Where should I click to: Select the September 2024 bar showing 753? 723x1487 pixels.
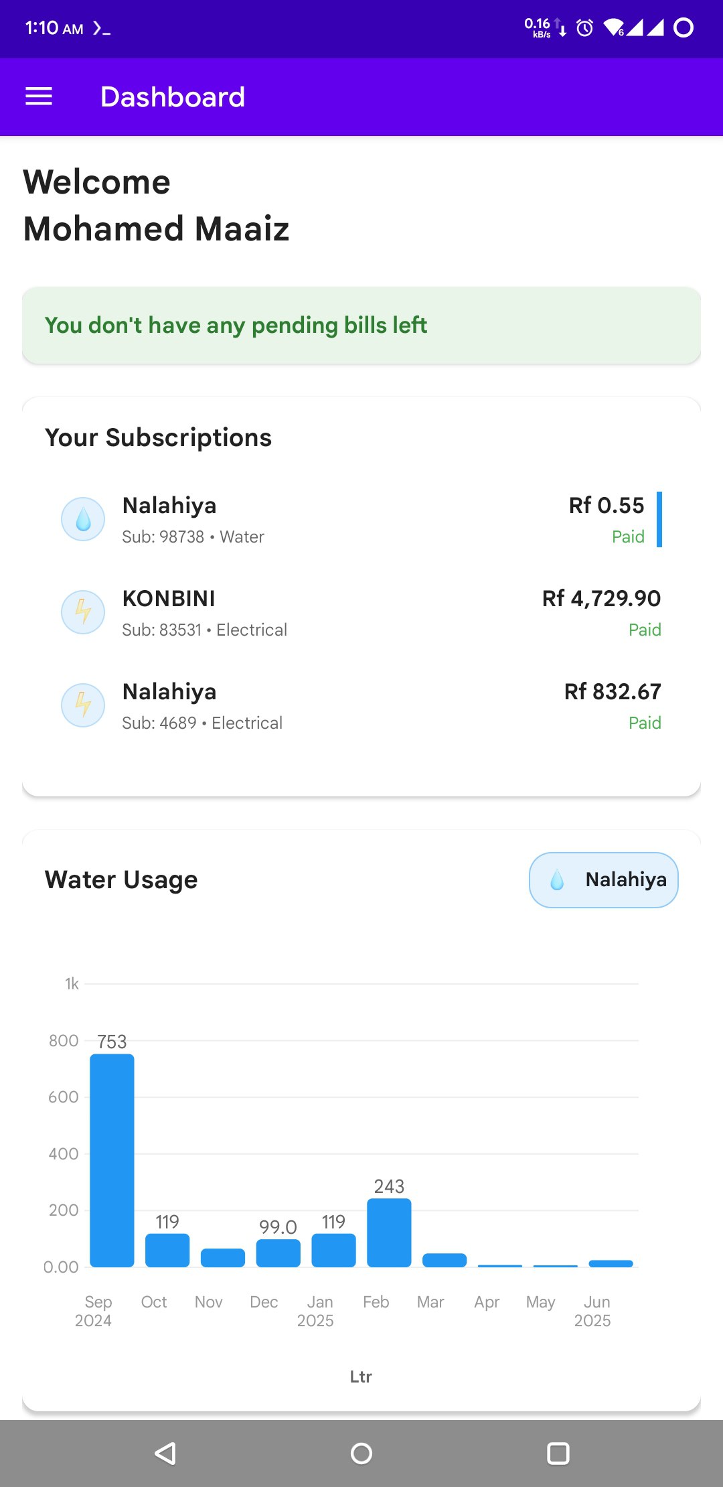112,1160
